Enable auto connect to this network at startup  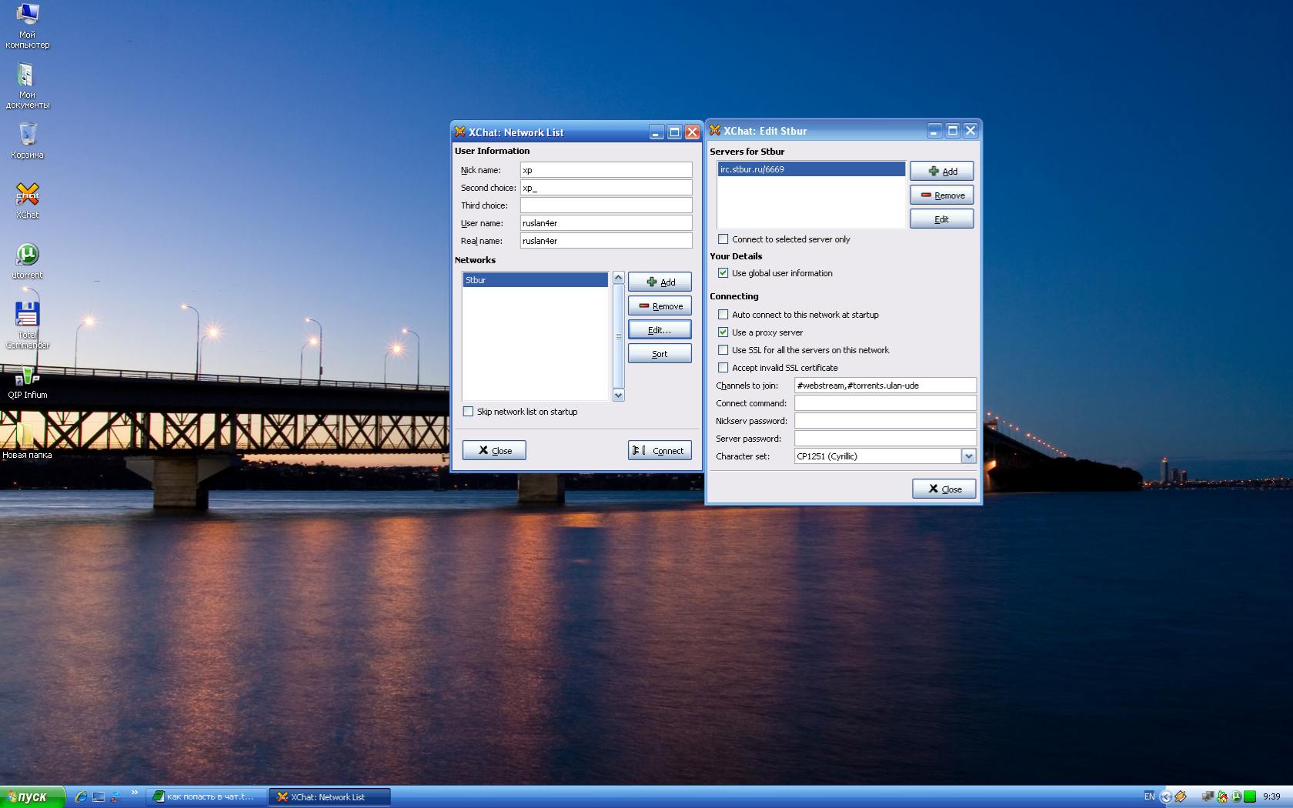(723, 314)
